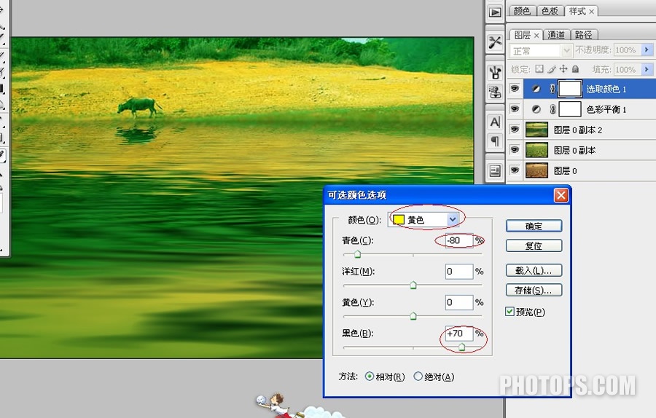The width and height of the screenshot is (656, 418).
Task: Open the Actions panel play icon
Action: [x=495, y=12]
